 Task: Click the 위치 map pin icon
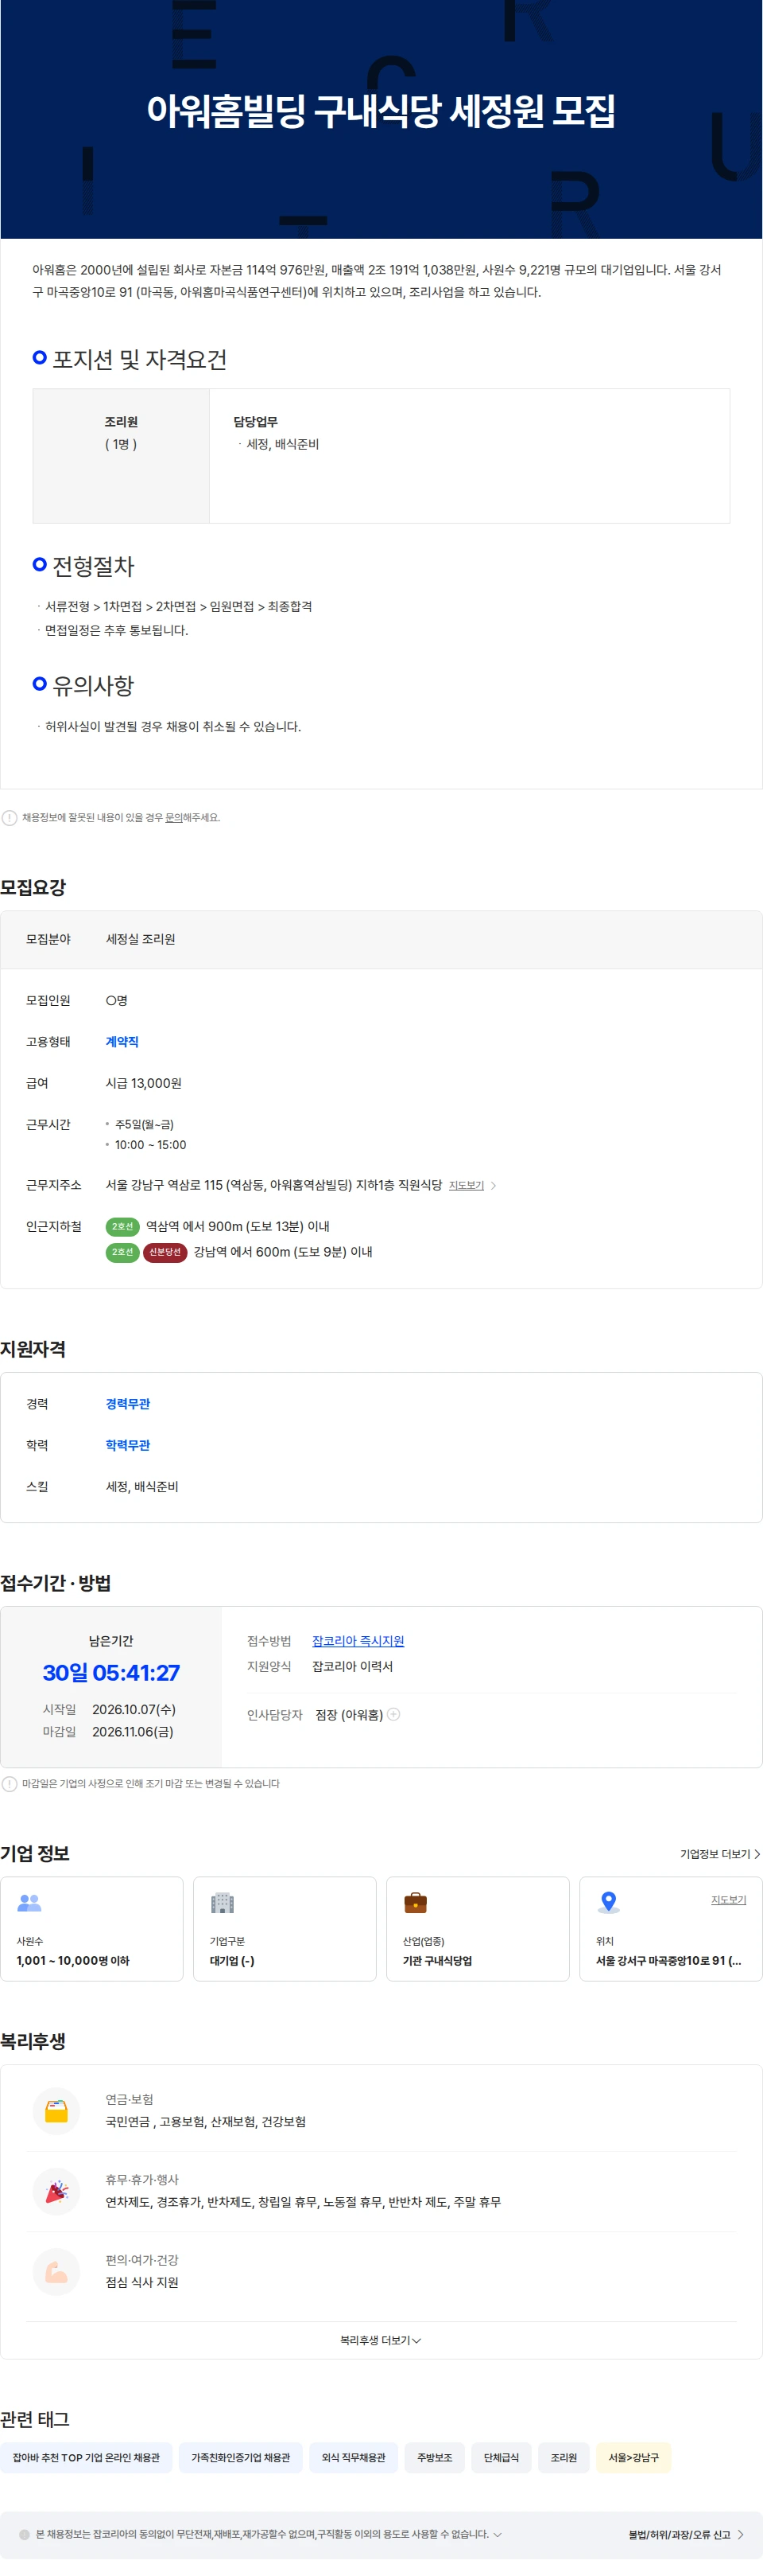pos(608,1902)
